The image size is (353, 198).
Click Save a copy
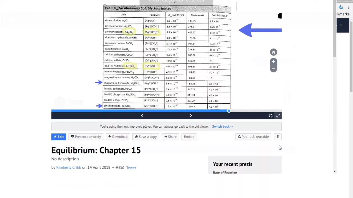146,137
